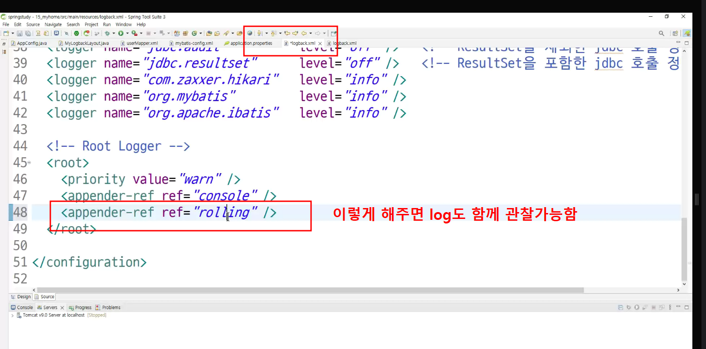Click the Last Edit Location arrow icon

click(287, 33)
